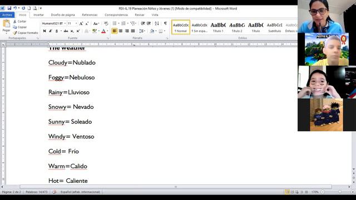Apply the Sin espaciado style
Viewport: 356px width, 200px height.
[200, 27]
